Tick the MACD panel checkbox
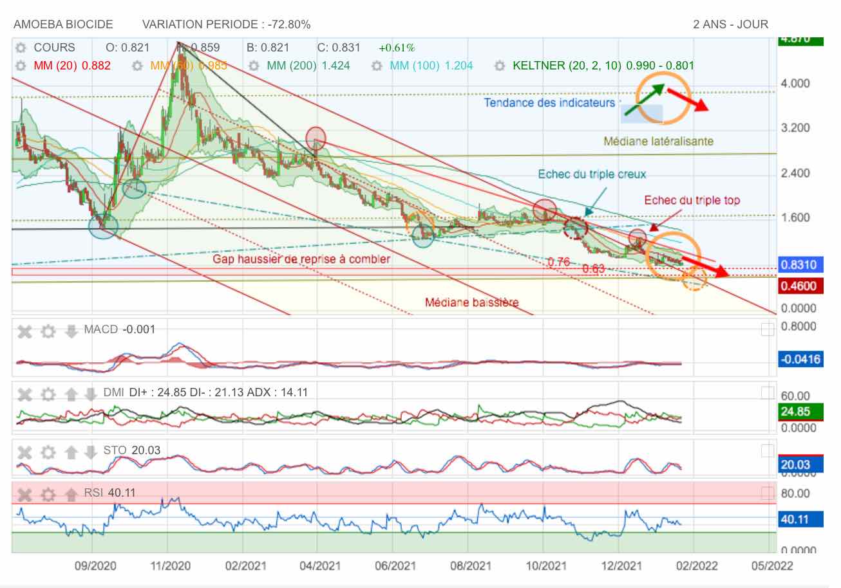This screenshot has width=841, height=588. coord(767,329)
